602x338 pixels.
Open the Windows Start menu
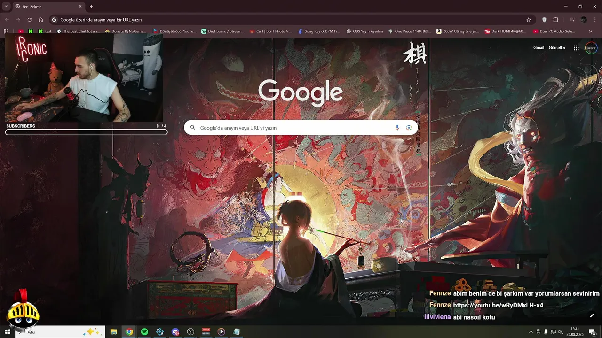tap(8, 332)
